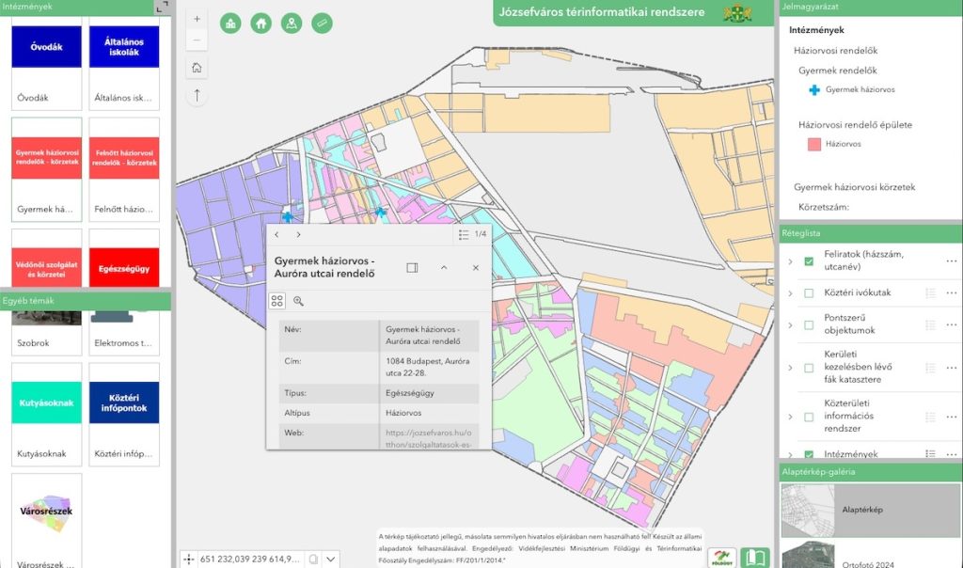Open the Szobrok theme card
Image resolution: width=963 pixels, height=568 pixels.
point(47,333)
